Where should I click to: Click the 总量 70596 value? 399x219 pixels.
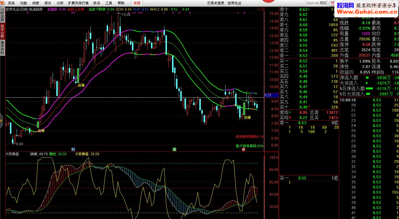point(365,39)
